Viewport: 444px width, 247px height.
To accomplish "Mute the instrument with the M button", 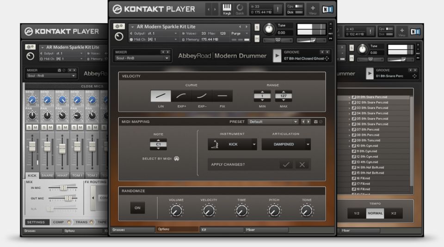I will coord(257,39).
